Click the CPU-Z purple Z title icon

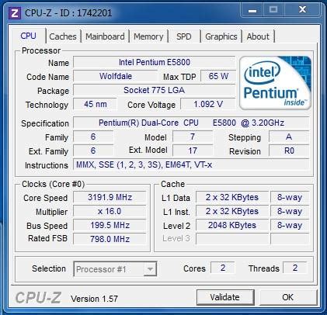click(x=15, y=12)
